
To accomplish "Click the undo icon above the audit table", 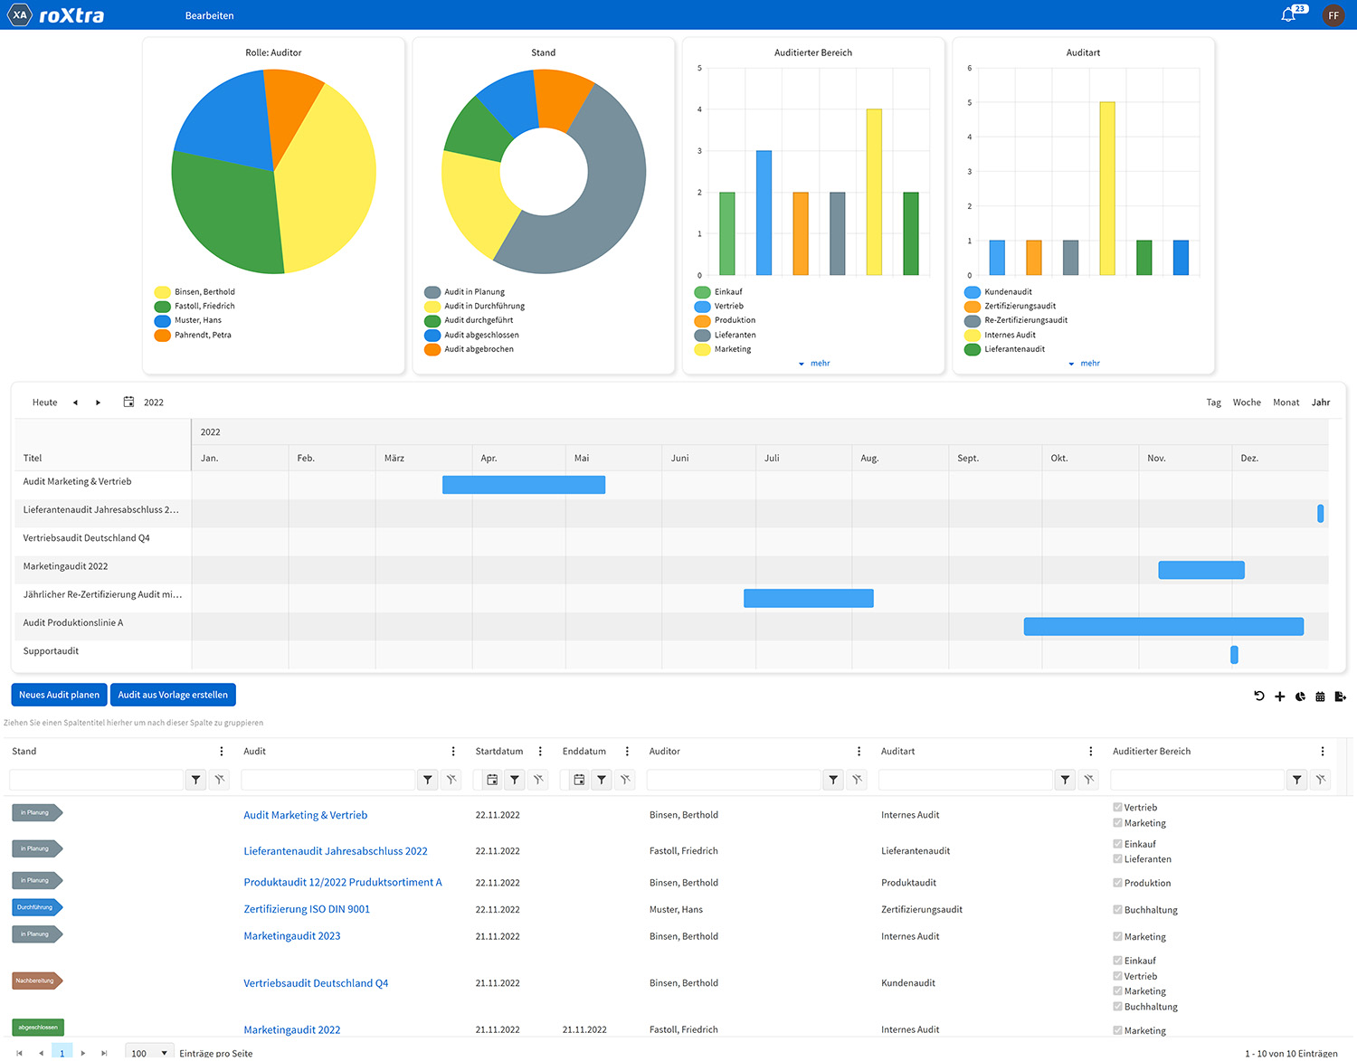I will (1258, 696).
